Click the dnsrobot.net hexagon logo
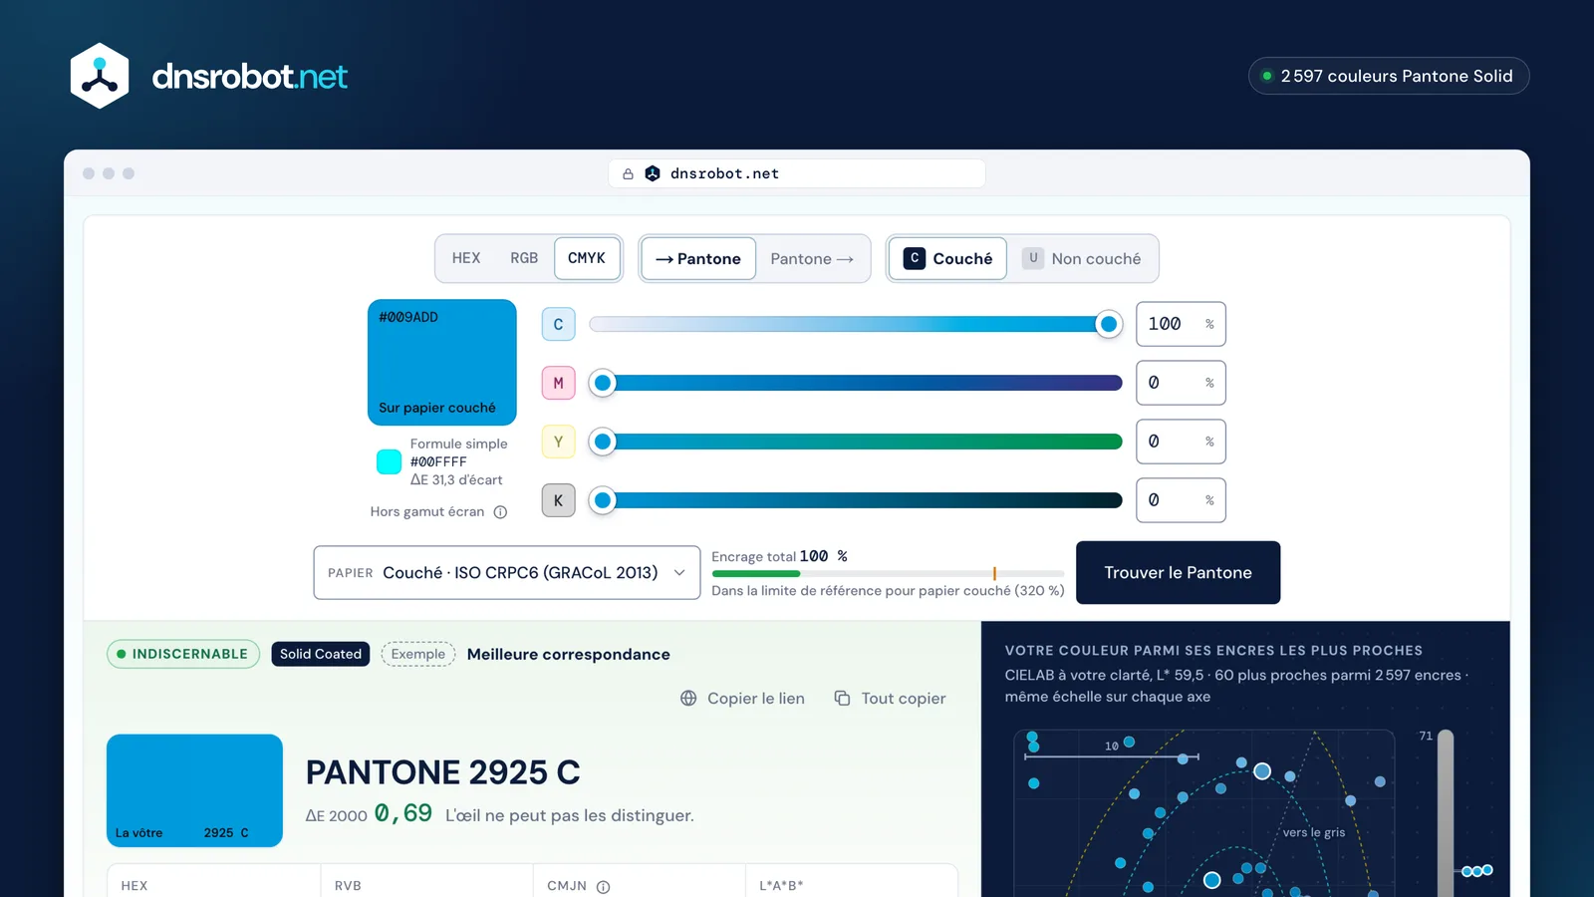The image size is (1594, 897). point(100,76)
